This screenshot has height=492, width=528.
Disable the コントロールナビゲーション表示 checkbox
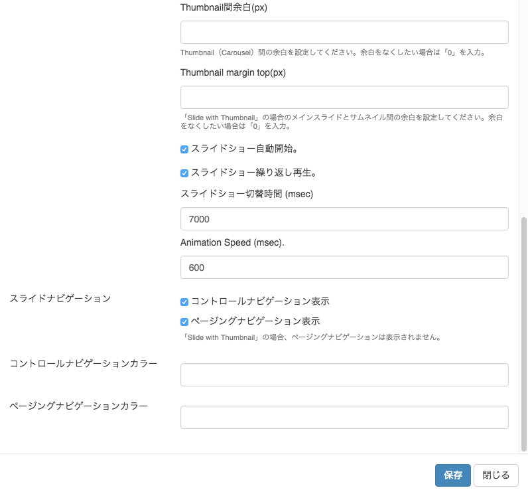pos(184,302)
